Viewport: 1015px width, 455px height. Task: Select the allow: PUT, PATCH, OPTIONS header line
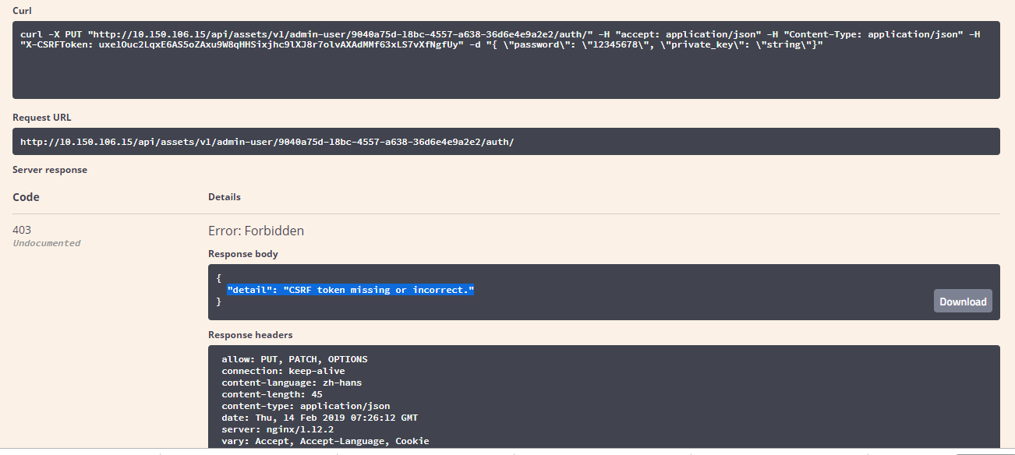pyautogui.click(x=294, y=359)
